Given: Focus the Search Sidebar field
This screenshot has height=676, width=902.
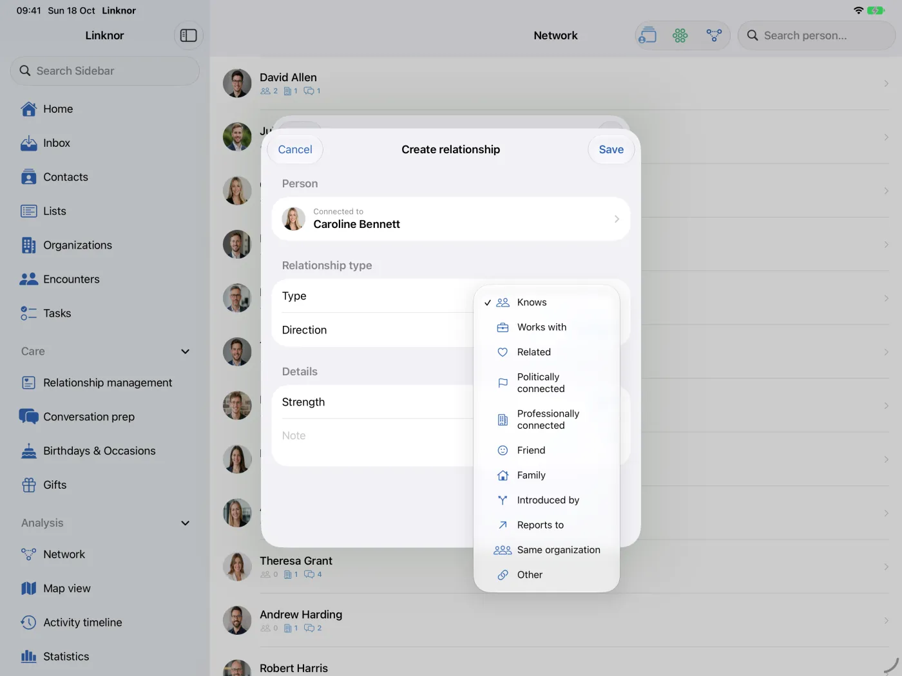Looking at the screenshot, I should click(x=105, y=71).
